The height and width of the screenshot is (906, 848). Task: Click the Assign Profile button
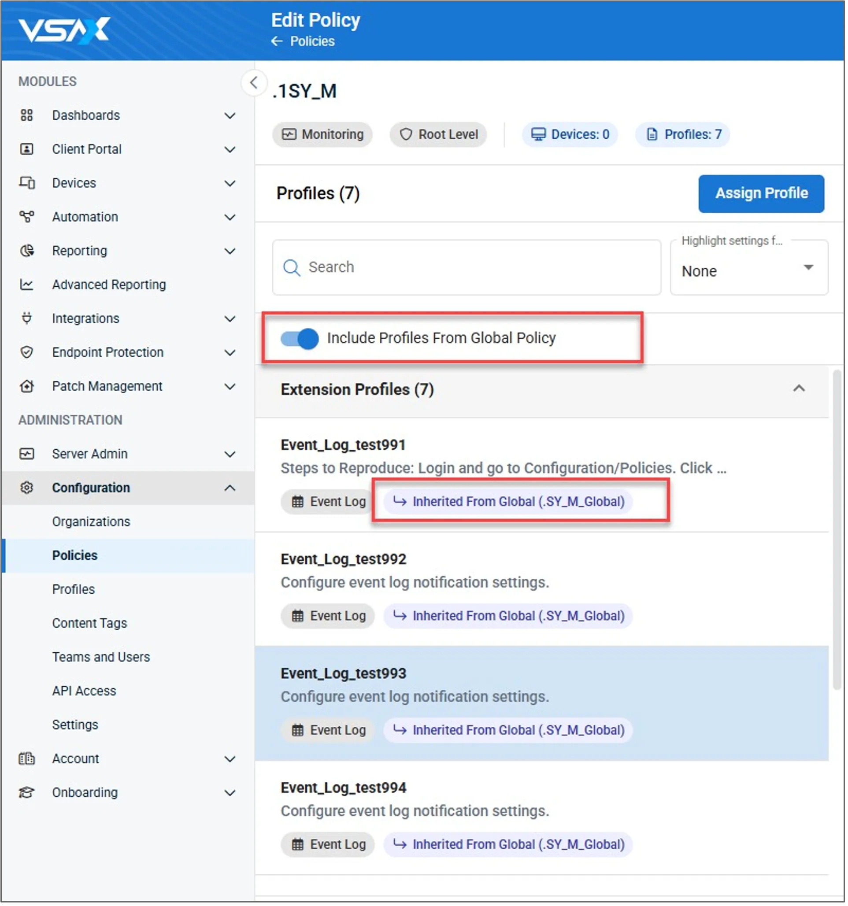(x=761, y=193)
